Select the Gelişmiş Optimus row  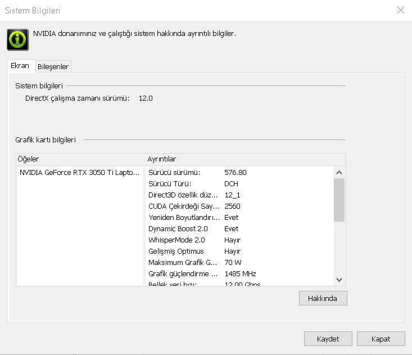(239, 251)
